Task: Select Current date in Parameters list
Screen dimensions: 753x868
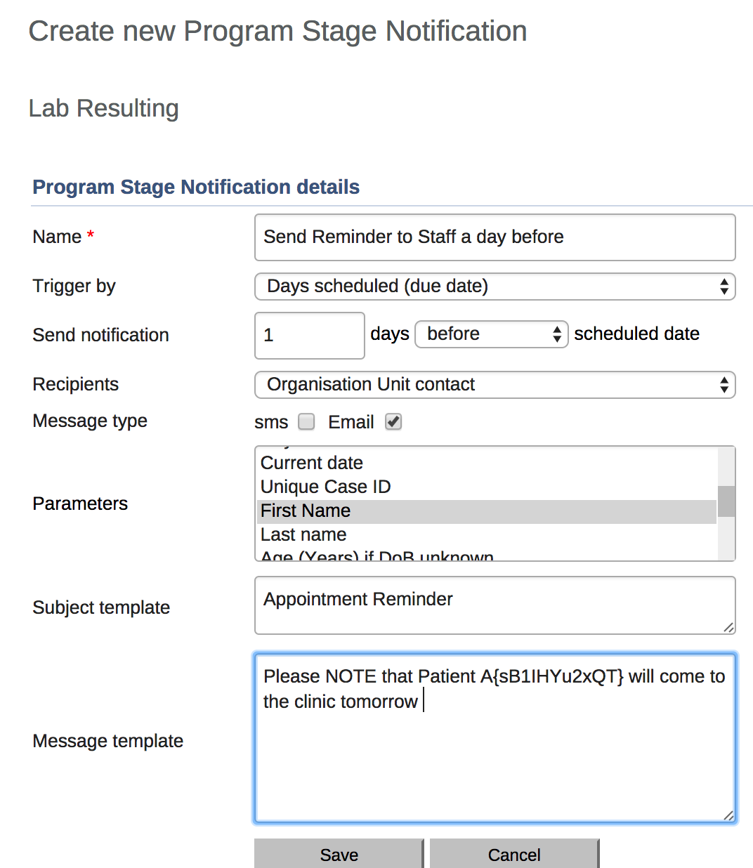Action: pyautogui.click(x=312, y=463)
